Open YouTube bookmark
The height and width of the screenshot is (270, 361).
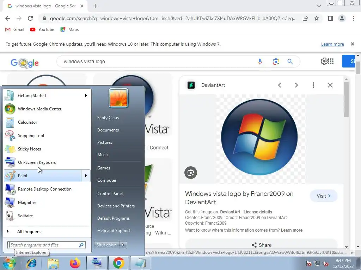(42, 30)
